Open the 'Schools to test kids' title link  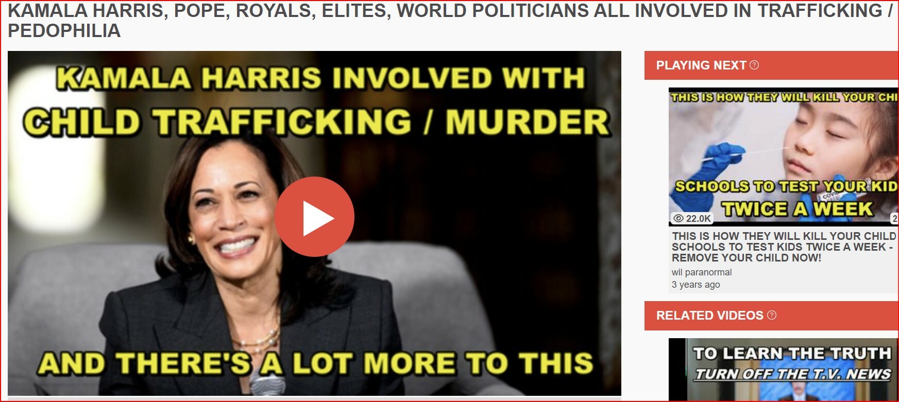click(784, 247)
